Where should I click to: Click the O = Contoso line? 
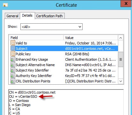(x=19, y=101)
